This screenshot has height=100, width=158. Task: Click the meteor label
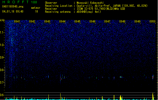pos(36,8)
